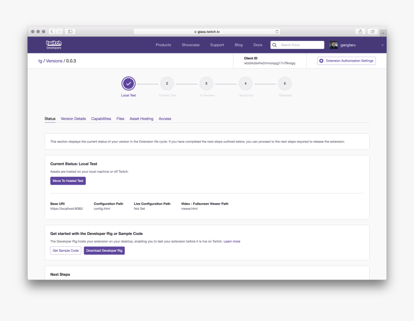Click the search magnifier icon
Screen dimensions: 414x321
pyautogui.click(x=274, y=45)
